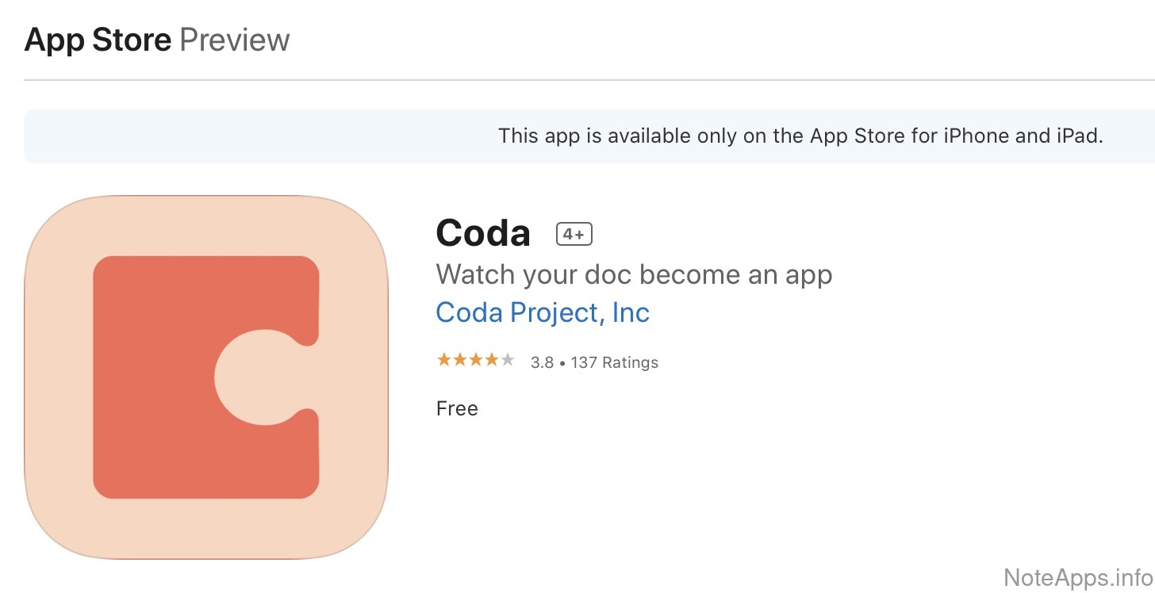Click the gray Preview header text
Screen dimensions: 1155x593
click(235, 40)
